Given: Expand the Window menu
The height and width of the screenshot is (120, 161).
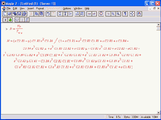Looking at the screenshot, I should click(x=78, y=9).
